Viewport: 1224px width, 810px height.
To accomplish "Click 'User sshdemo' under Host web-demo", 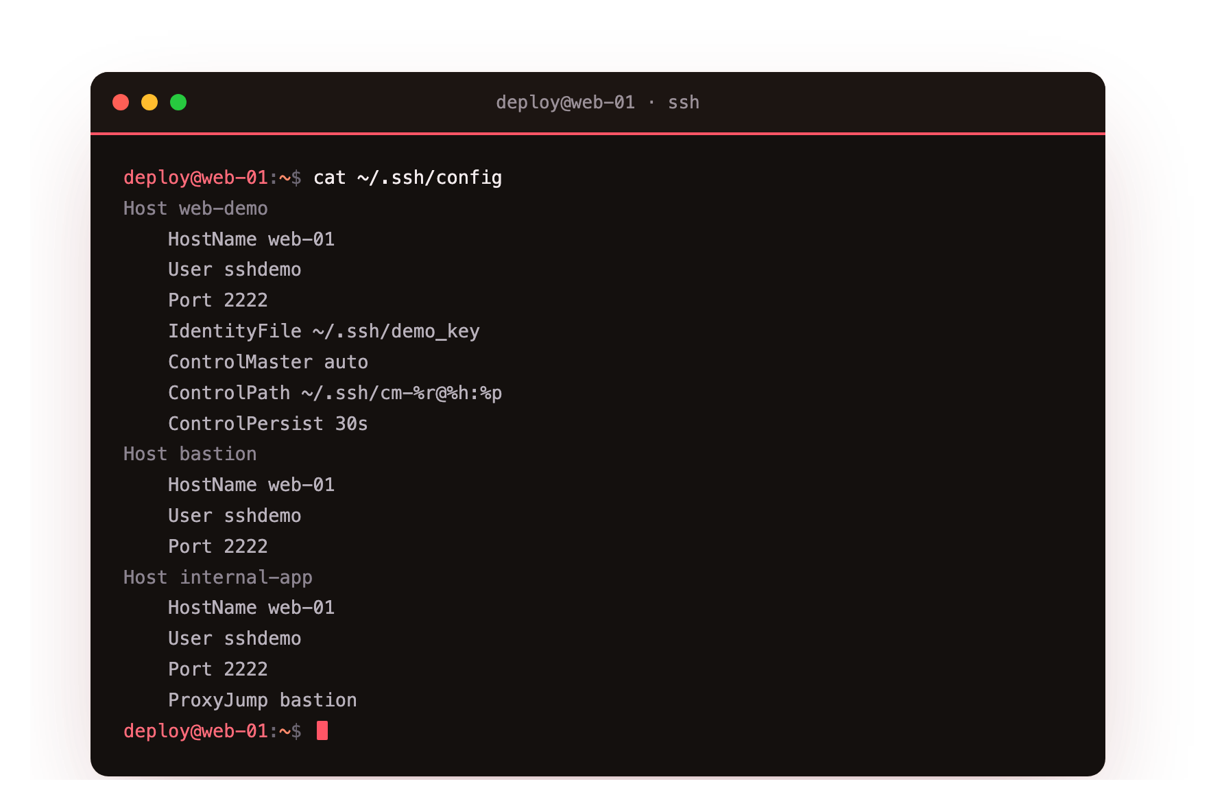I will [235, 270].
